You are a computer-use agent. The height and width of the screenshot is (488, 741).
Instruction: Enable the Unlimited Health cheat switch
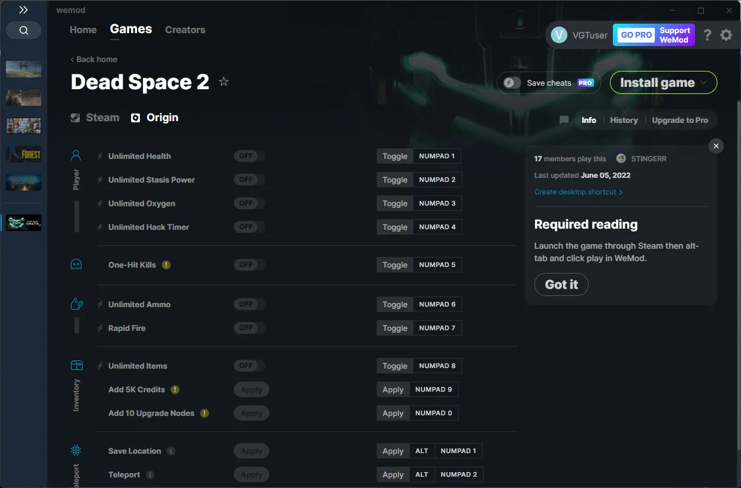click(249, 156)
